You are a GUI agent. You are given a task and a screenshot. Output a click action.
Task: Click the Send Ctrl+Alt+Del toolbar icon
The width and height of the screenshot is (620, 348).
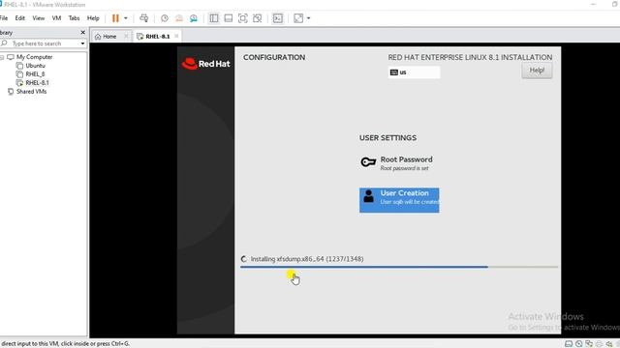[144, 18]
